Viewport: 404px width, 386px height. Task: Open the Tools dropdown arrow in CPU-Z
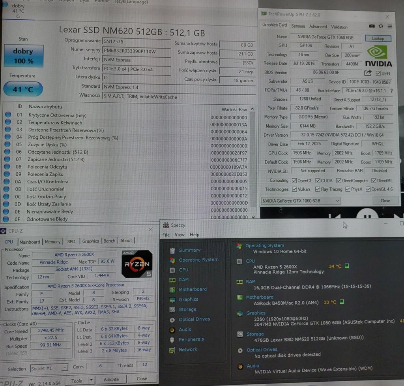91,380
